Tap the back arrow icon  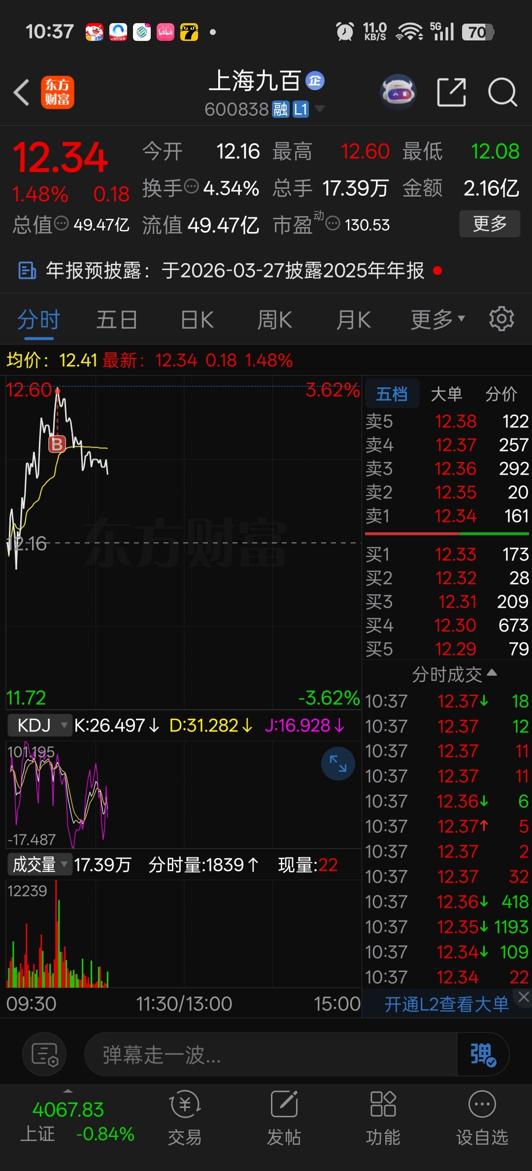pyautogui.click(x=21, y=93)
